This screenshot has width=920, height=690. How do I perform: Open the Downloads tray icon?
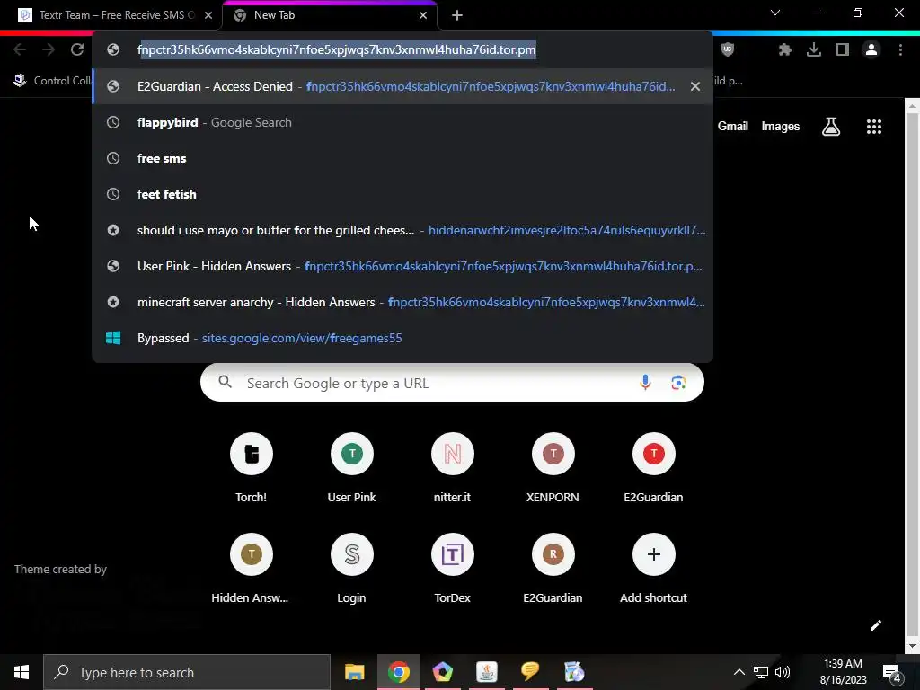814,50
